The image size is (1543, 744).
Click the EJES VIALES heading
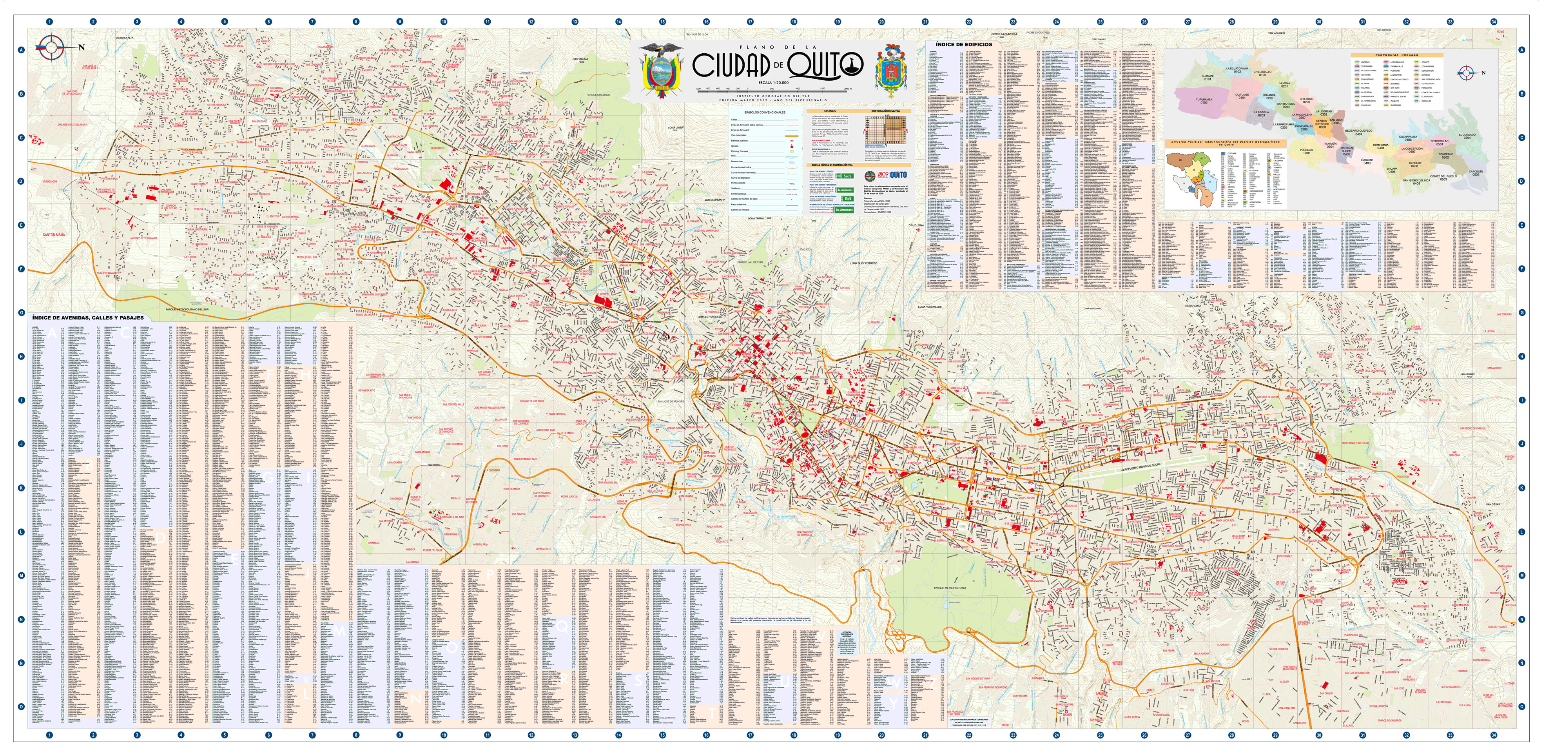point(830,111)
